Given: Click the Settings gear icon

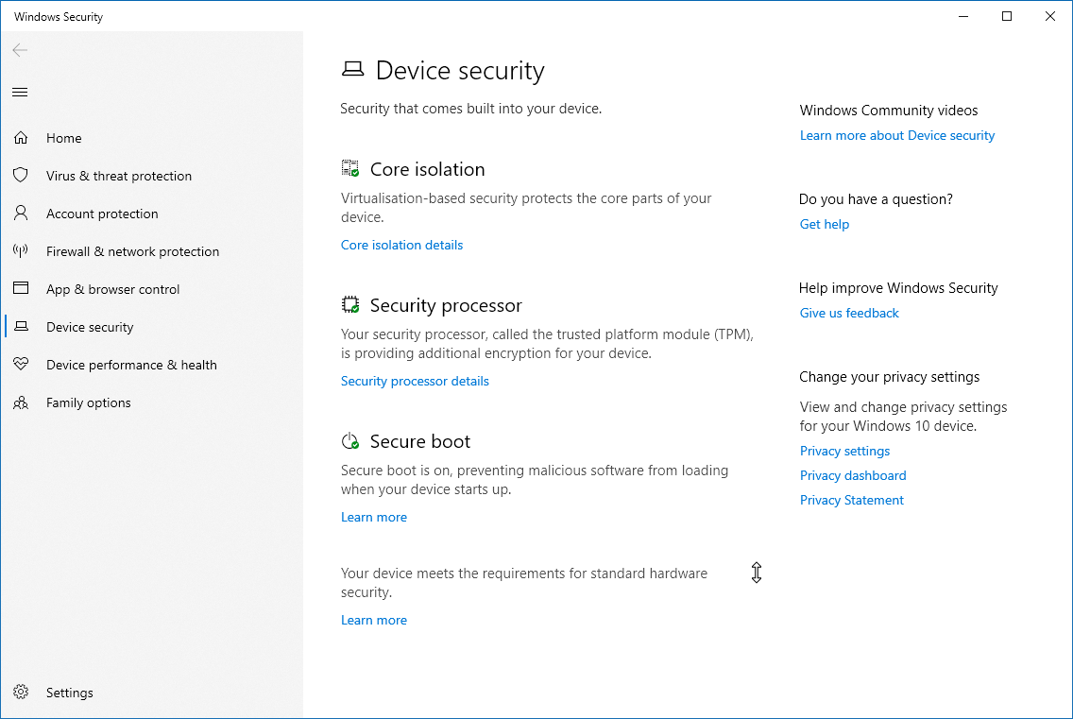Looking at the screenshot, I should point(21,692).
